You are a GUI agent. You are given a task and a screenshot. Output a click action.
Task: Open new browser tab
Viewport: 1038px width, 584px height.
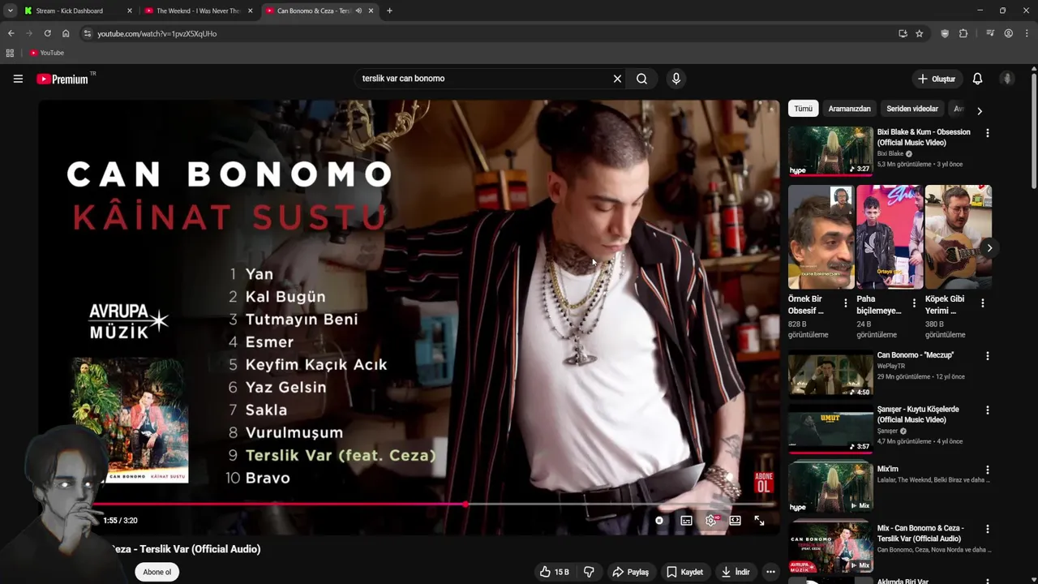389,11
